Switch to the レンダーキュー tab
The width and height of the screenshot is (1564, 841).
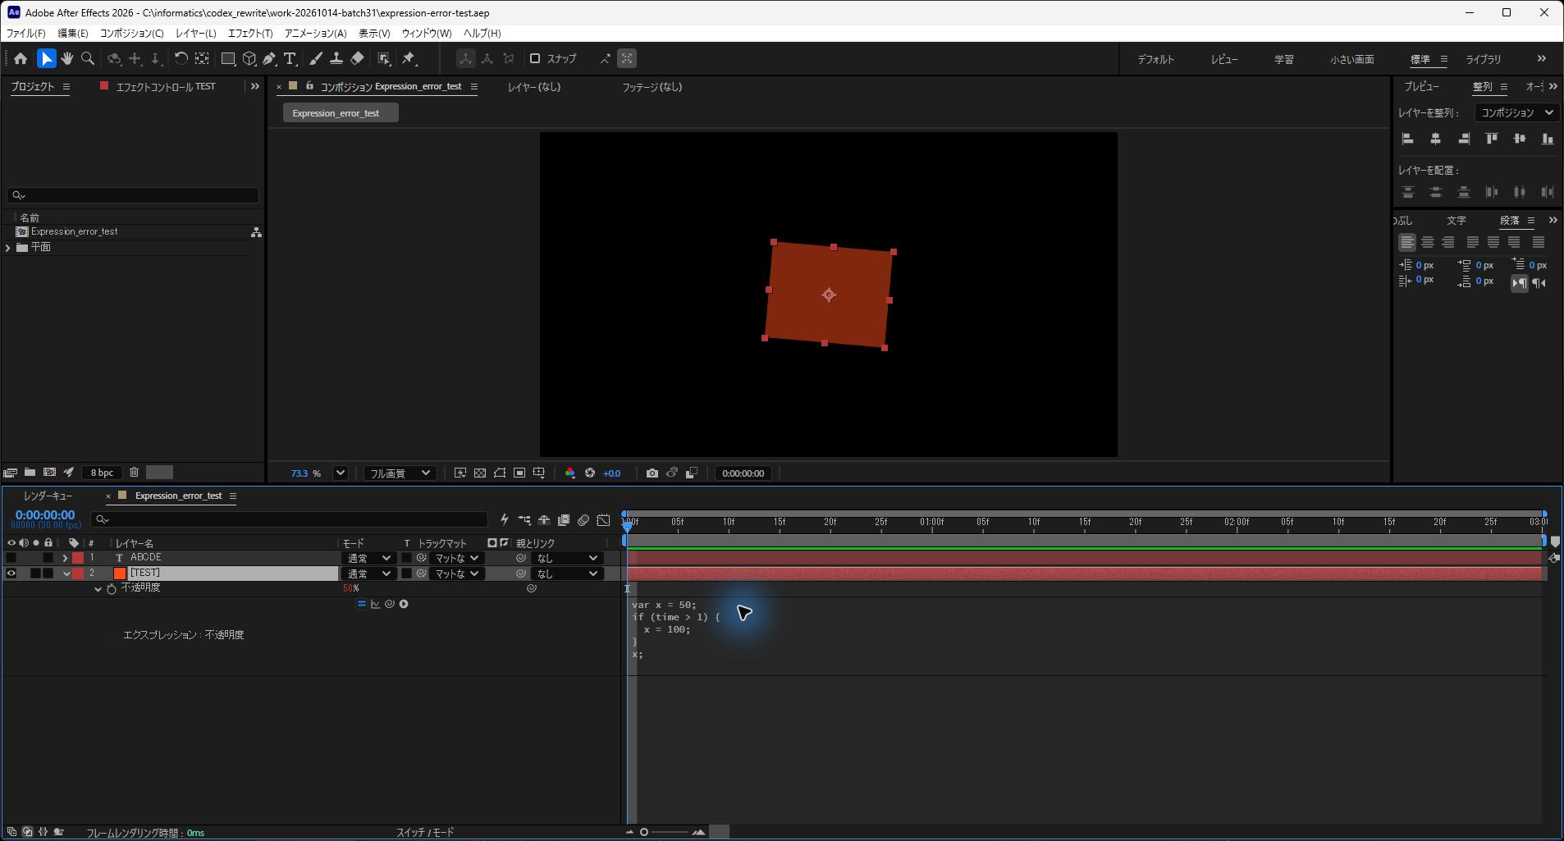48,496
